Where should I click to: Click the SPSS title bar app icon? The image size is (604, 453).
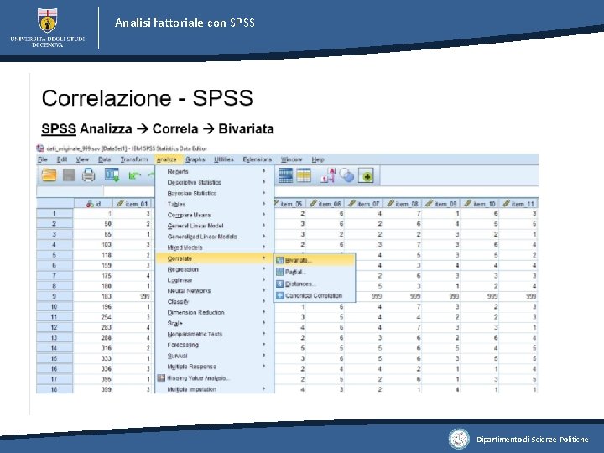(x=40, y=148)
